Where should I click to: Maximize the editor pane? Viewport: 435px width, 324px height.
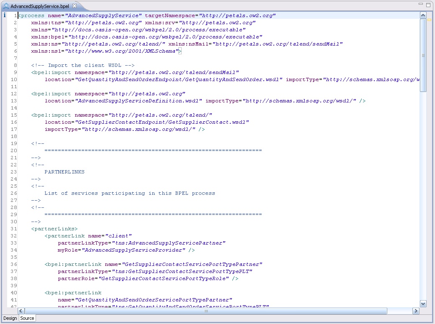[429, 4]
